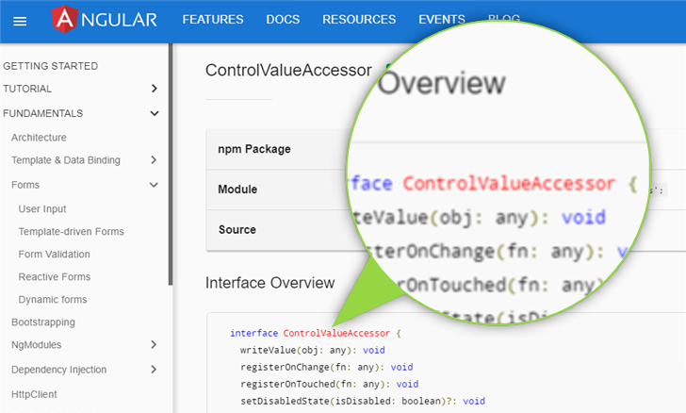
Task: Open the Dynamic forms page
Action: click(53, 300)
